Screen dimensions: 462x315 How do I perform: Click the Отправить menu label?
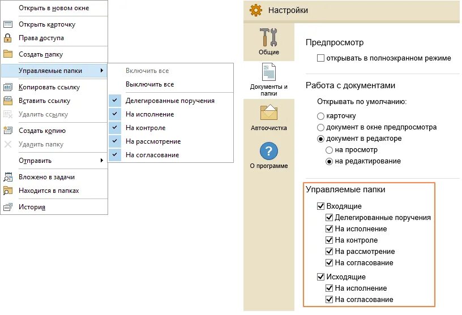pyautogui.click(x=35, y=161)
